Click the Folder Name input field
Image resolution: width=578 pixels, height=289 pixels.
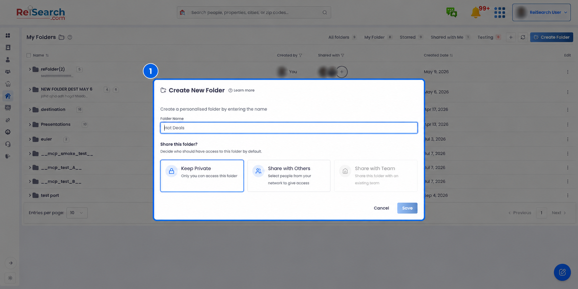pyautogui.click(x=289, y=128)
